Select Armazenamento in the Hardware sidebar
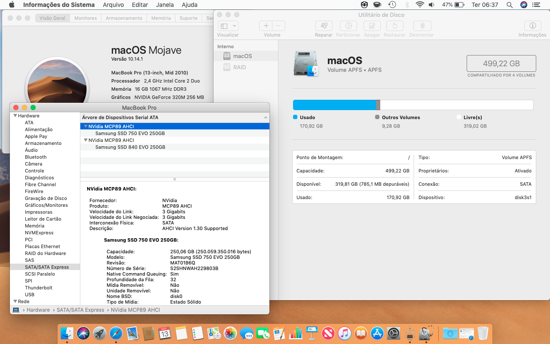Image resolution: width=550 pixels, height=344 pixels. tap(43, 143)
